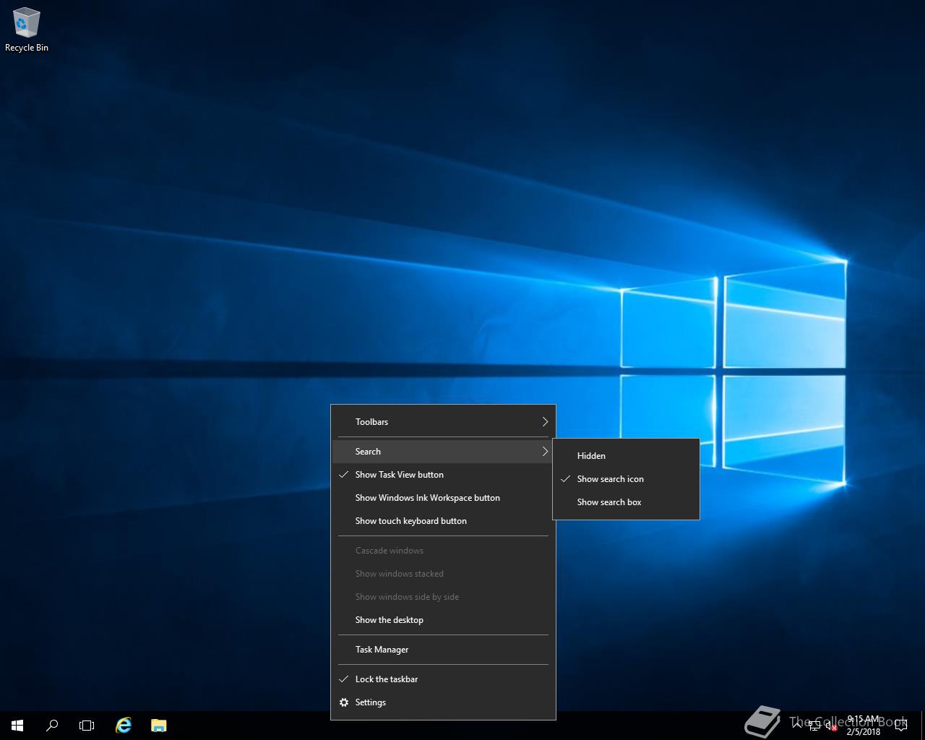Image resolution: width=925 pixels, height=740 pixels.
Task: Expand the Toolbars submenu
Action: coord(443,422)
